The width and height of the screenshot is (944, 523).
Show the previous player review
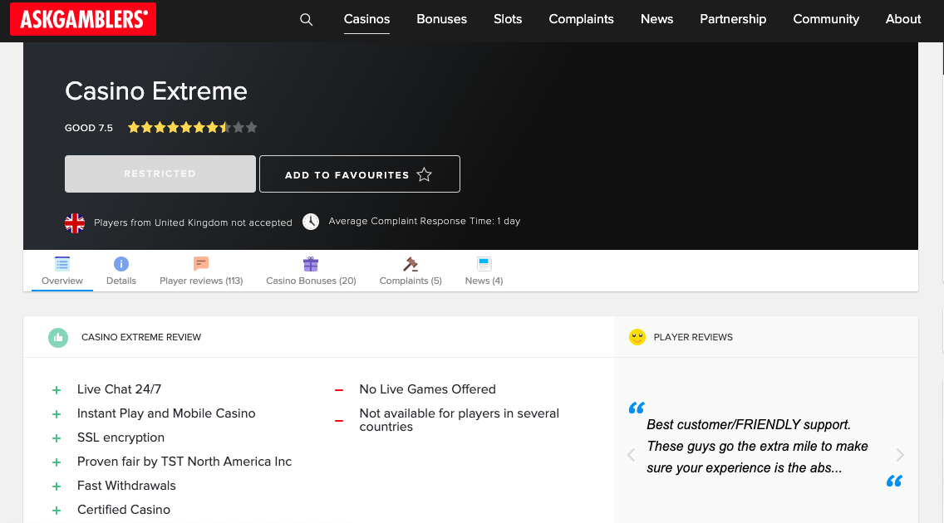[x=631, y=455]
